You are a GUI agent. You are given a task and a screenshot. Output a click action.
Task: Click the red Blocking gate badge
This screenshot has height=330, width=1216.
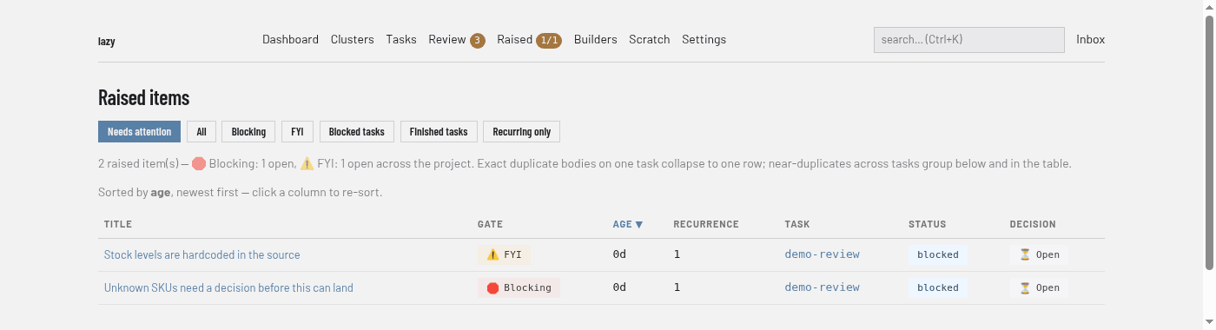tap(519, 287)
